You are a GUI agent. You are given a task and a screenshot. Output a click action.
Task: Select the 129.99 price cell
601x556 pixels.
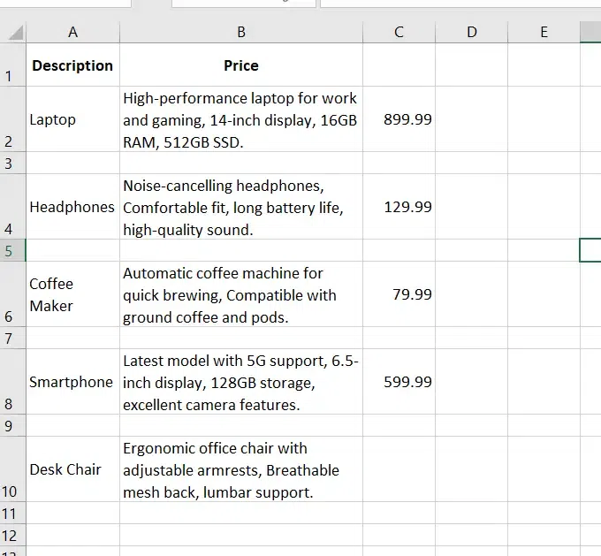click(399, 207)
